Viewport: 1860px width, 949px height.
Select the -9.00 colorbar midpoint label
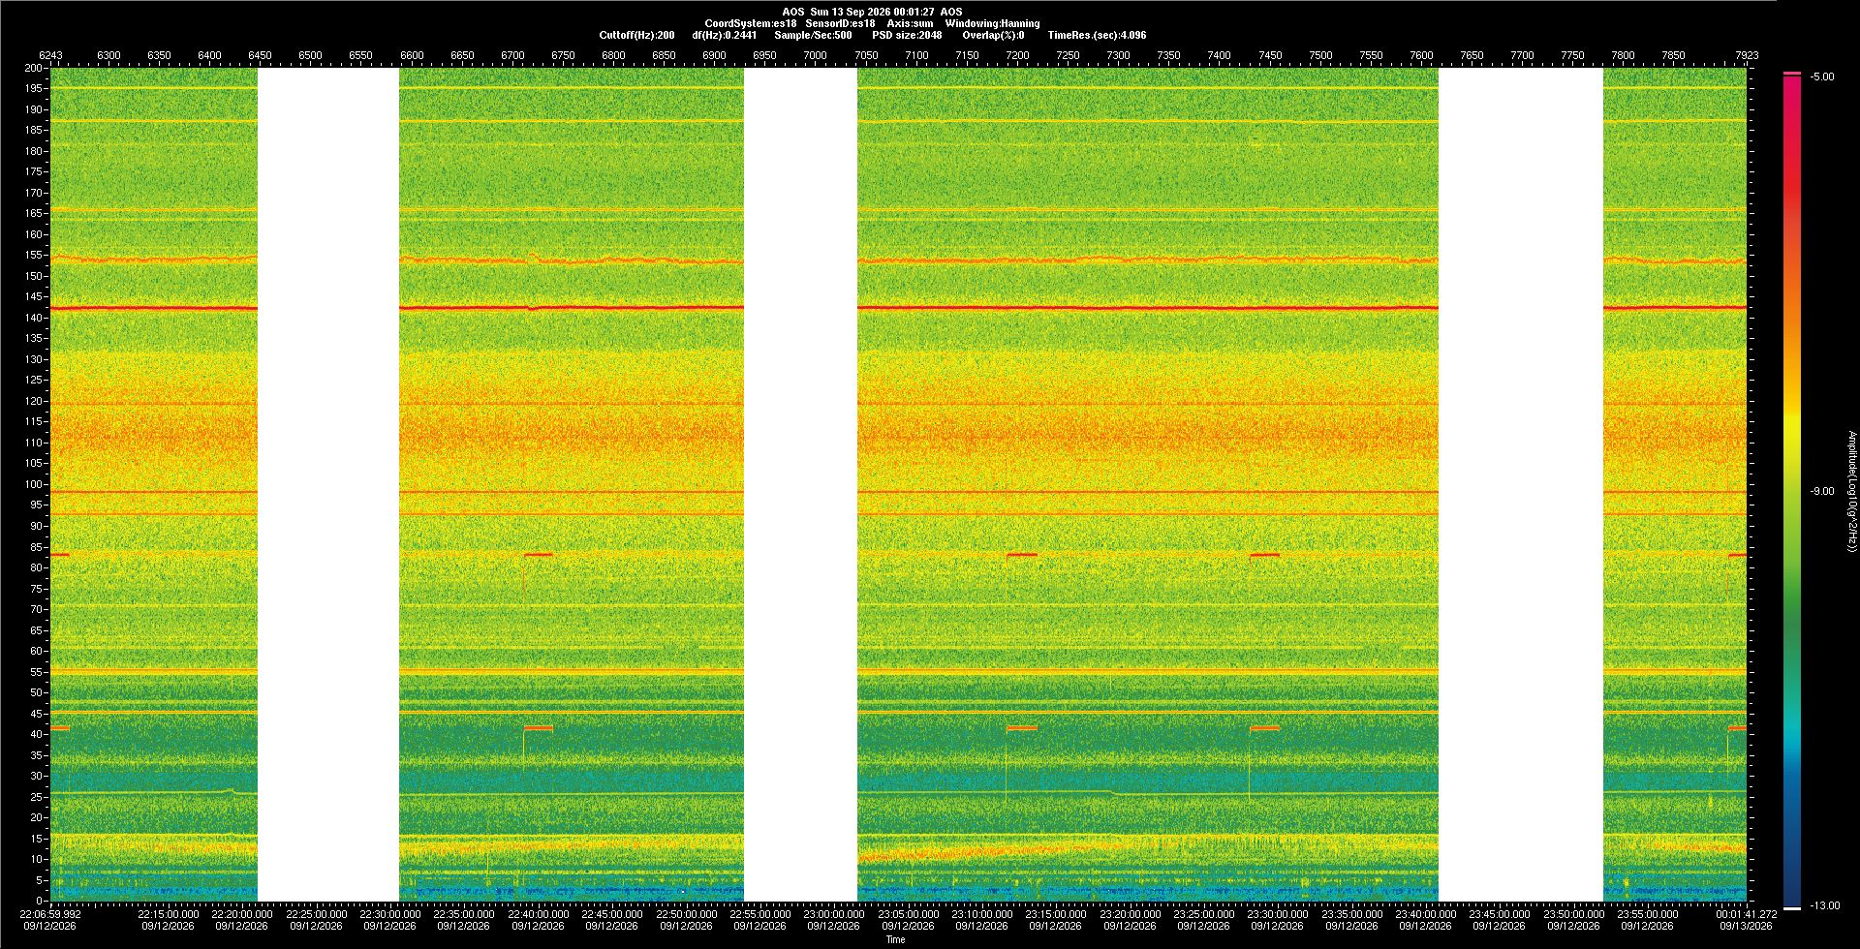pos(1822,492)
